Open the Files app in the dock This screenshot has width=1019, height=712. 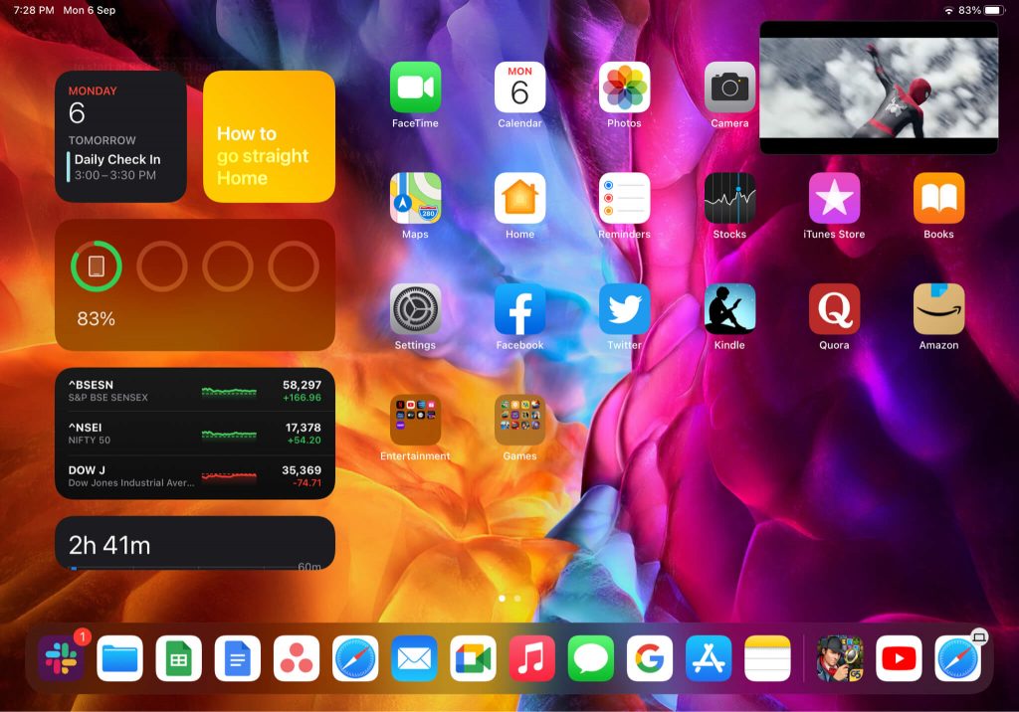click(x=119, y=658)
